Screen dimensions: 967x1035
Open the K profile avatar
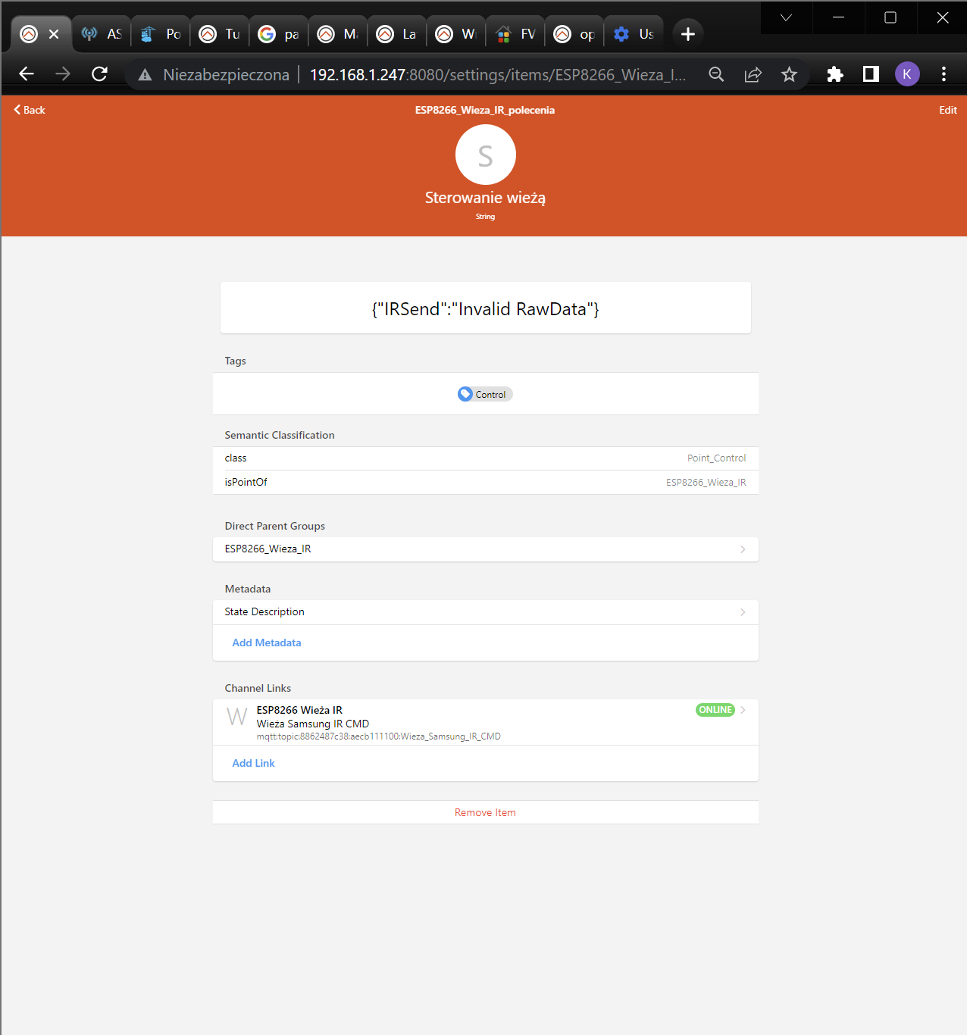(907, 74)
